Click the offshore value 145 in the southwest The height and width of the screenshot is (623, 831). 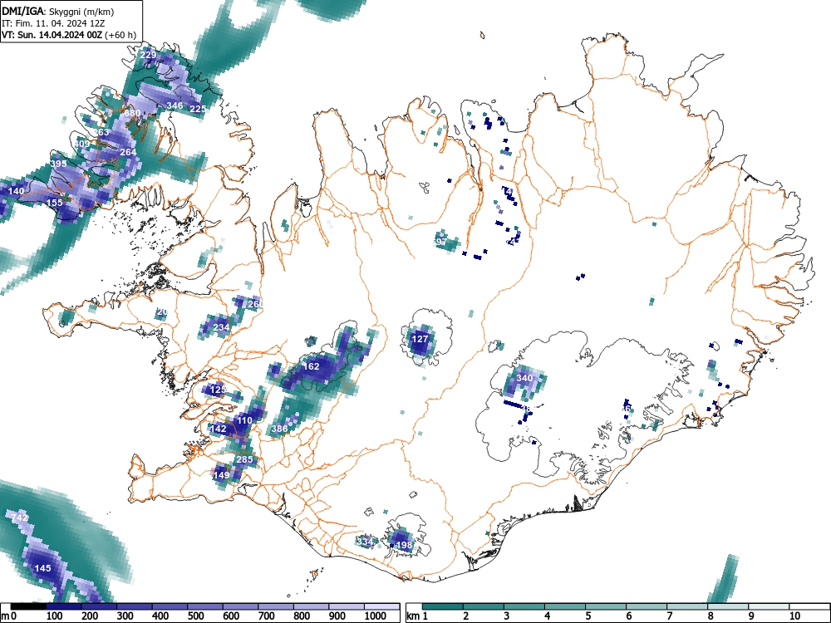pyautogui.click(x=42, y=568)
